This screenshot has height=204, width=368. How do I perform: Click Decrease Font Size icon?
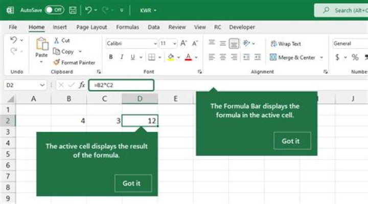point(195,43)
